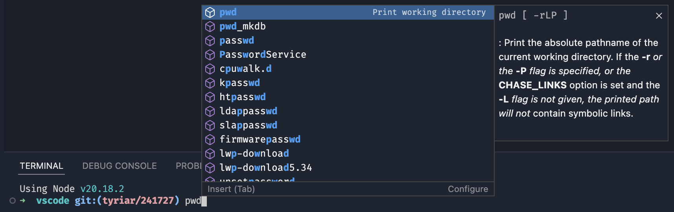Click the cube icon beside passwd
Screen dimensions: 674x212
(210, 41)
